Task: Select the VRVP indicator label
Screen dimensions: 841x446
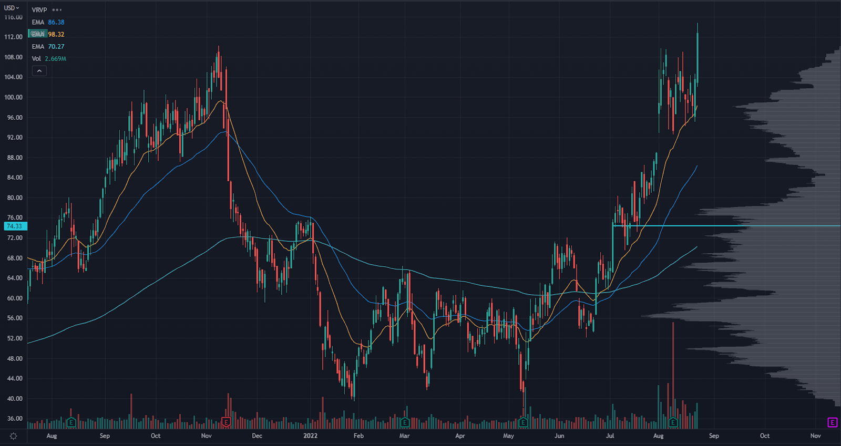Action: [x=39, y=10]
